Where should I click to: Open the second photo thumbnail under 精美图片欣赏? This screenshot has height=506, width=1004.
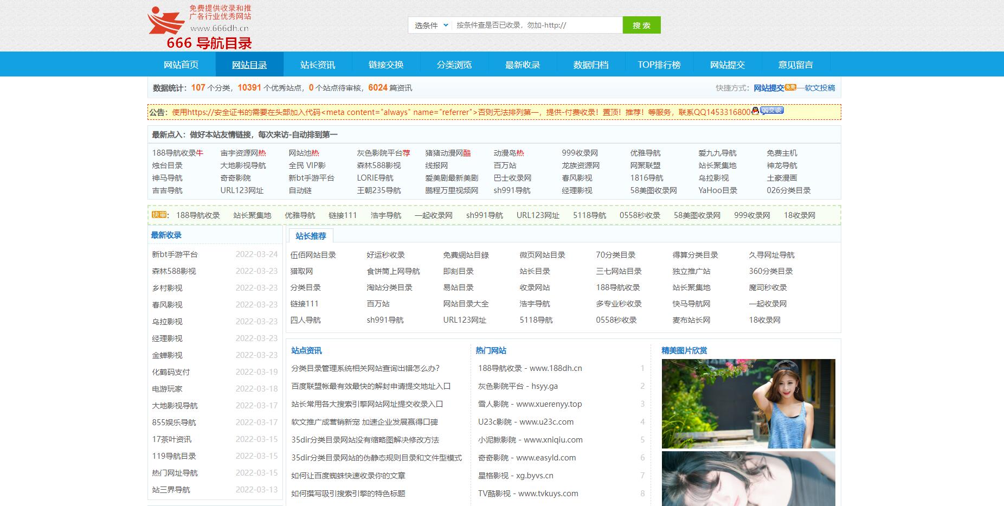tap(748, 479)
